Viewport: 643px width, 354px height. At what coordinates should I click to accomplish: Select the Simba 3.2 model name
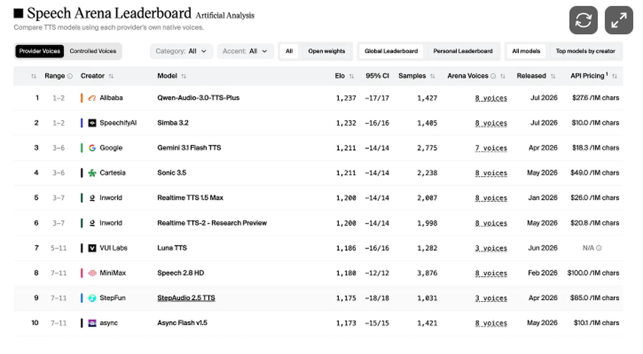(x=172, y=123)
